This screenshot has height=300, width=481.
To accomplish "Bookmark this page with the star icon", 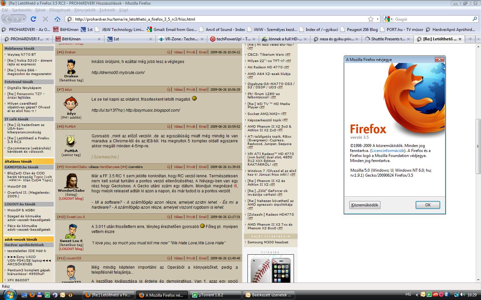I will click(371, 19).
